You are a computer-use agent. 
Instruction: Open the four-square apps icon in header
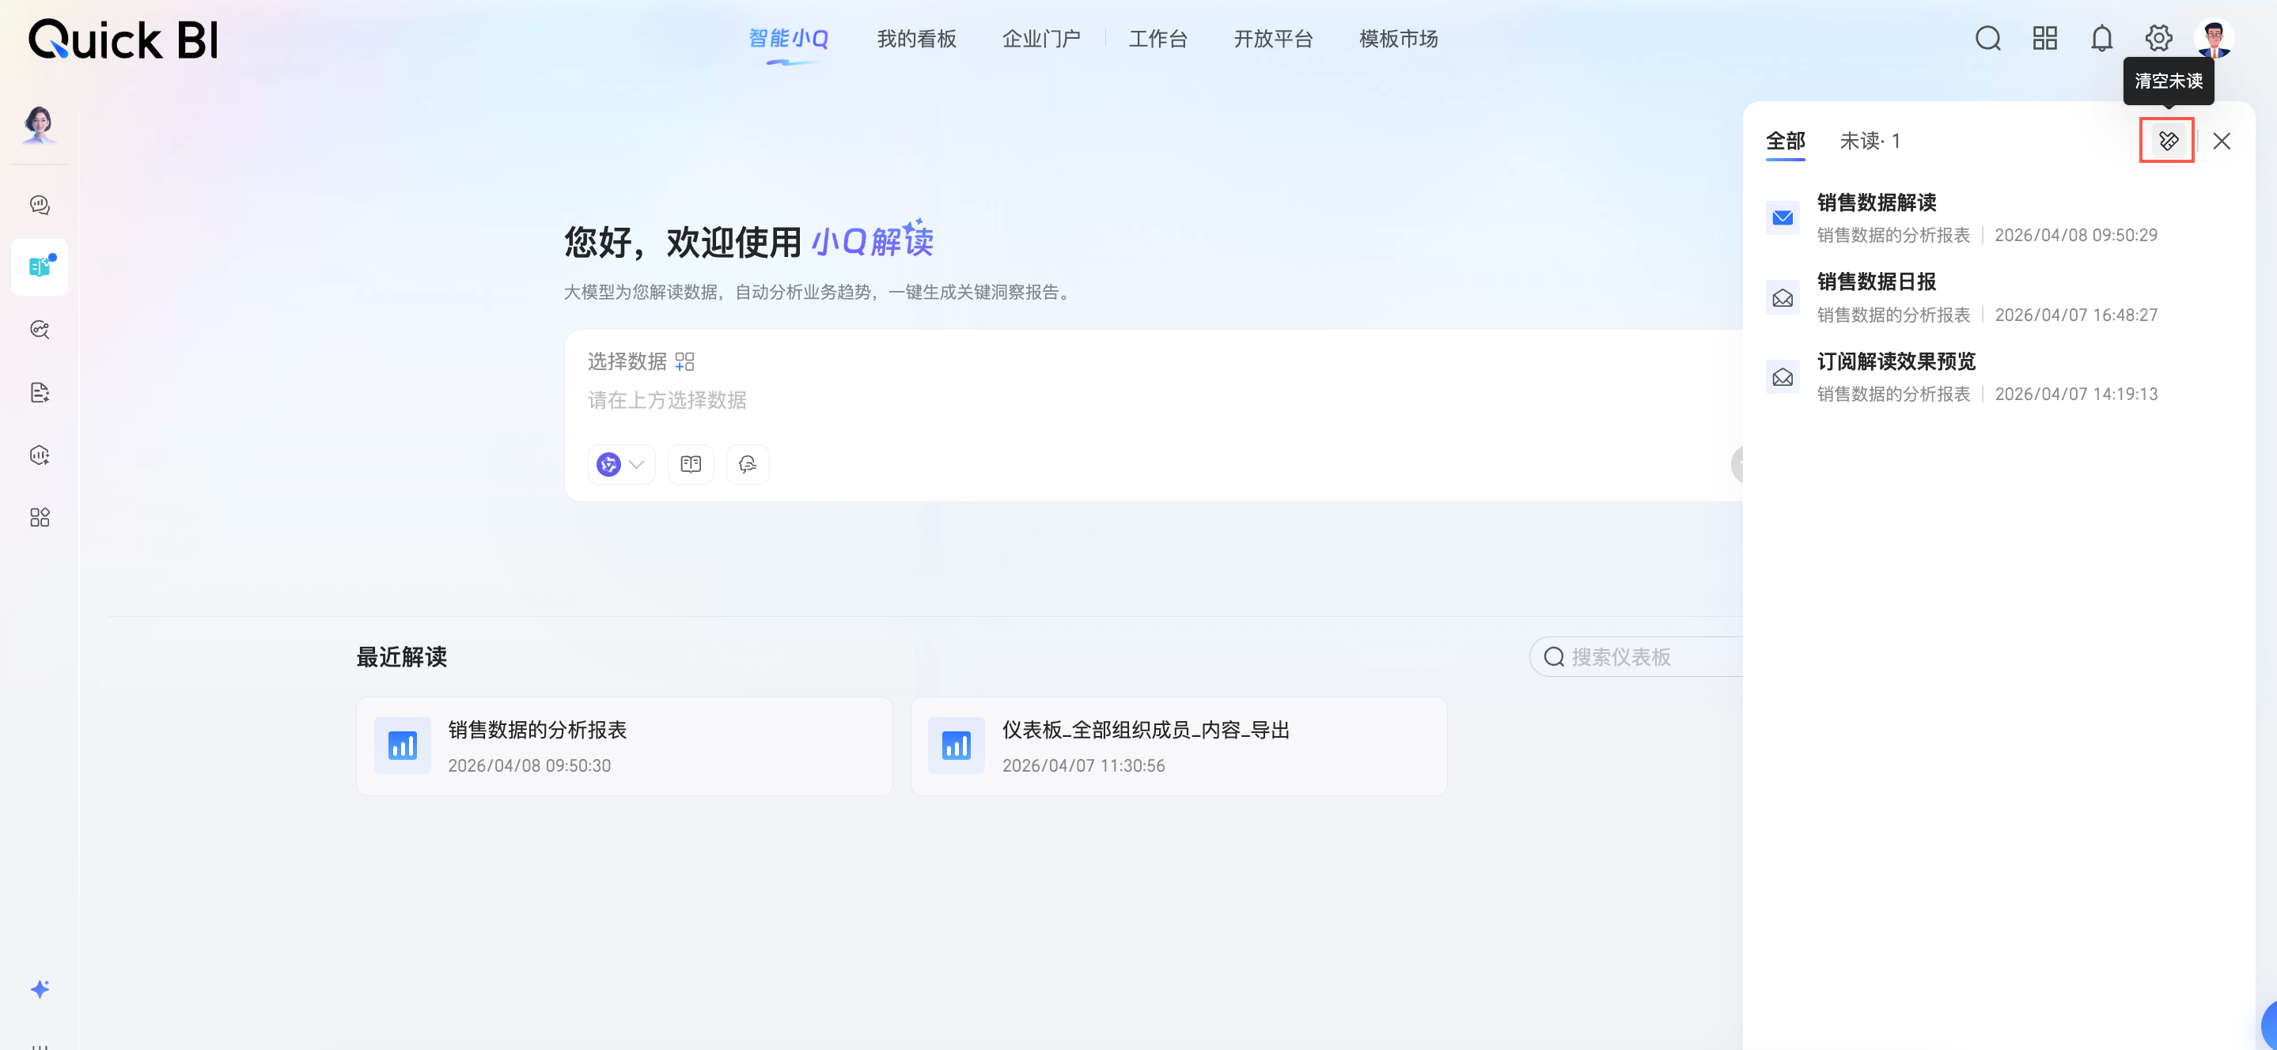click(x=2044, y=39)
